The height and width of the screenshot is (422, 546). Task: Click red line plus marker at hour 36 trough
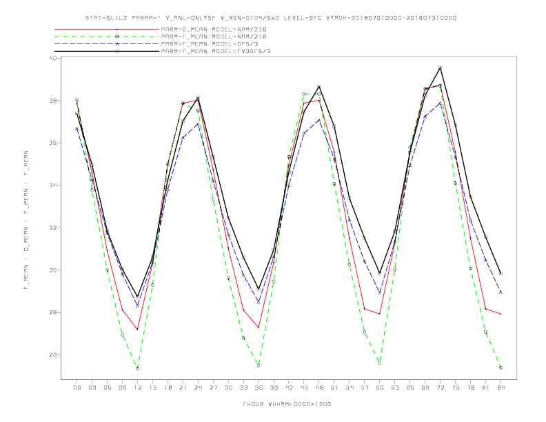pyautogui.click(x=259, y=328)
